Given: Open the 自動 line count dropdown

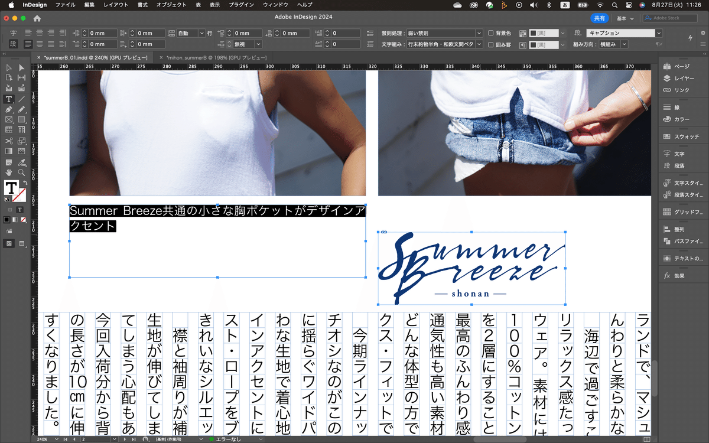Looking at the screenshot, I should [190, 33].
